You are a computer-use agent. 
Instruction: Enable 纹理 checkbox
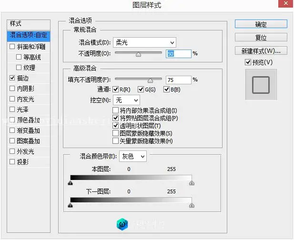point(19,67)
